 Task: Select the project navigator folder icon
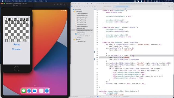[x=72, y=7]
